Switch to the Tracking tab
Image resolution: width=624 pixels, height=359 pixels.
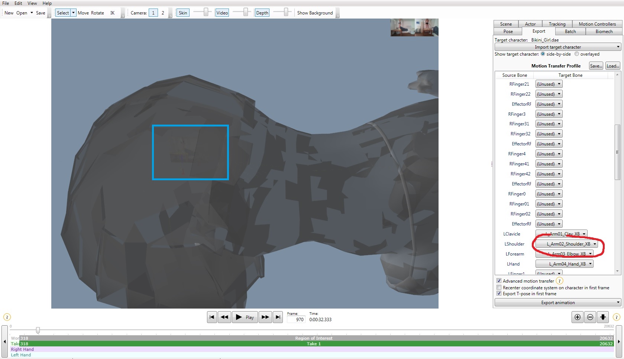click(x=557, y=24)
